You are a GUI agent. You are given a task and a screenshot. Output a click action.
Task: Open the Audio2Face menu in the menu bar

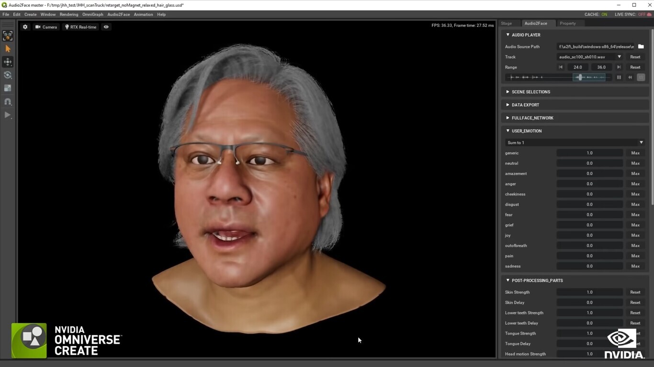118,14
